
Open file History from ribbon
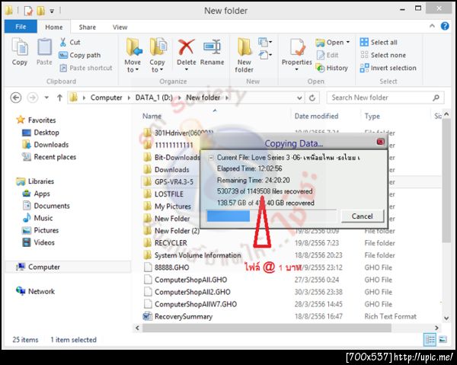332,68
